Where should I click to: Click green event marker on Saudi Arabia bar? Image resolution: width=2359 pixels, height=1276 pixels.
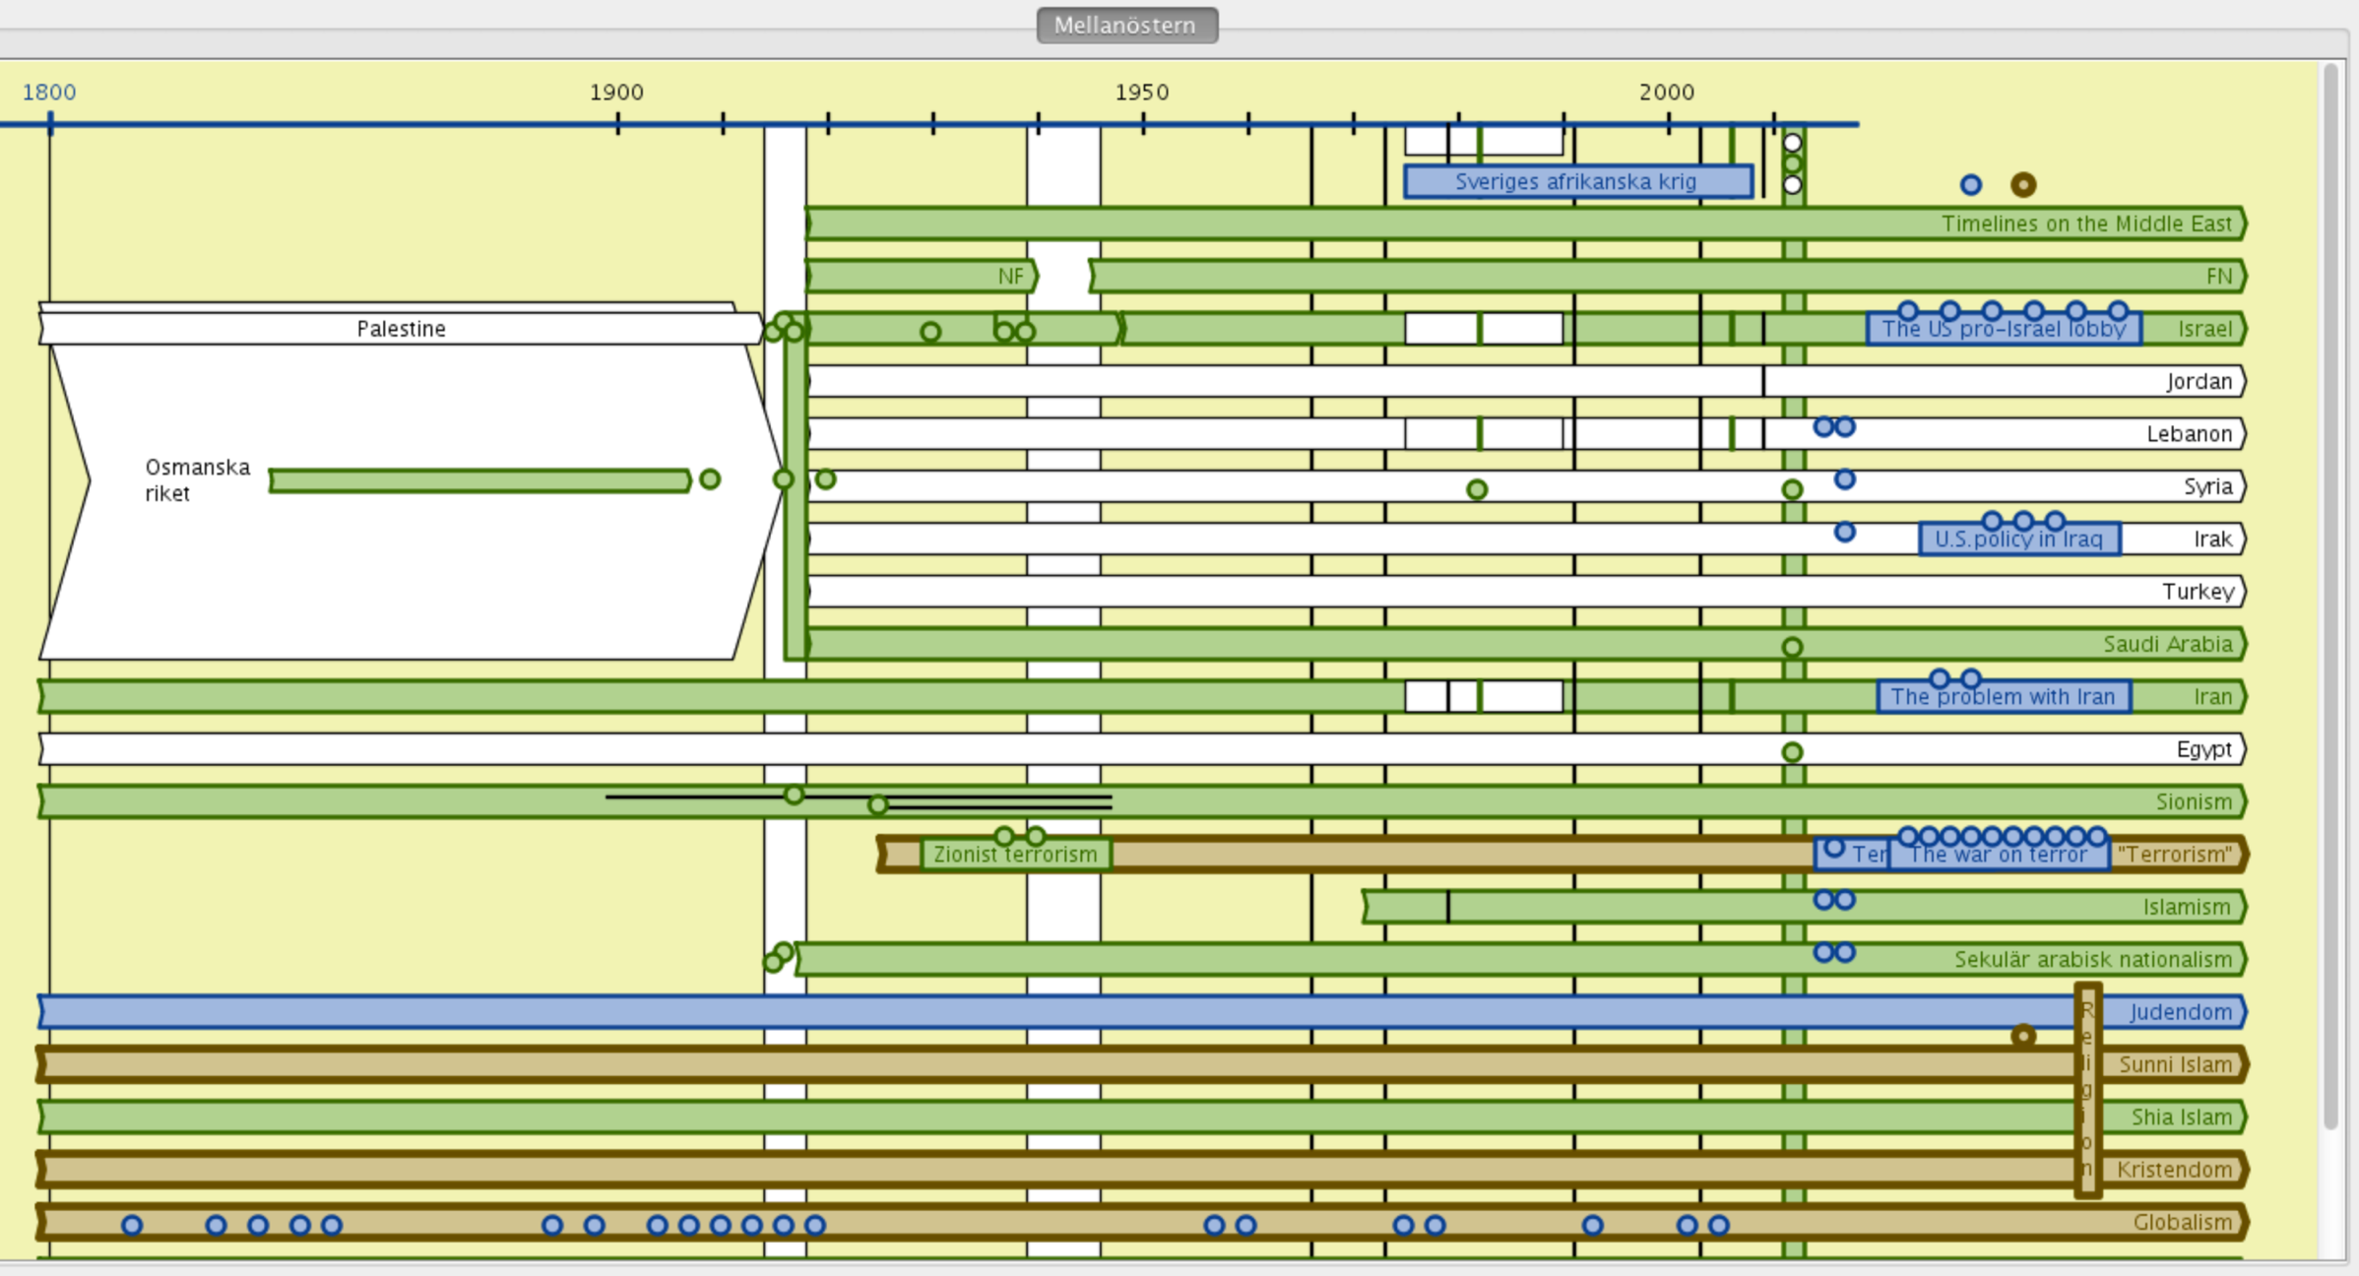(x=1792, y=648)
